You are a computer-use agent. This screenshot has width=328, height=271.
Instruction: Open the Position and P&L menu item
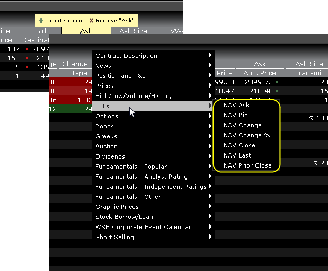click(121, 76)
